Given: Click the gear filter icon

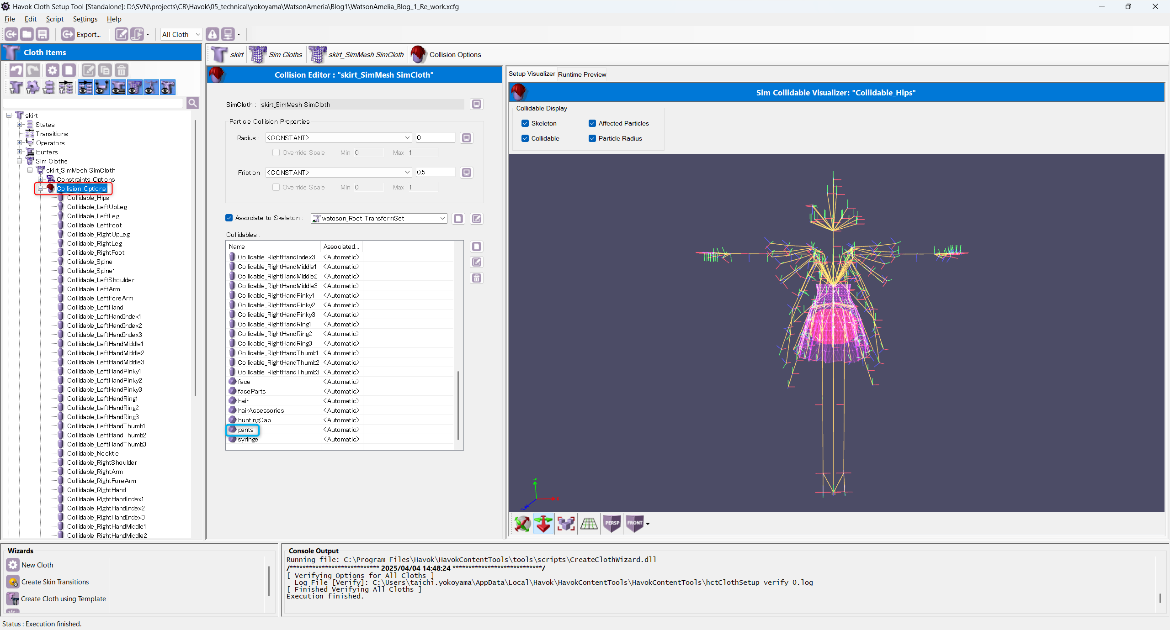Looking at the screenshot, I should [x=32, y=87].
